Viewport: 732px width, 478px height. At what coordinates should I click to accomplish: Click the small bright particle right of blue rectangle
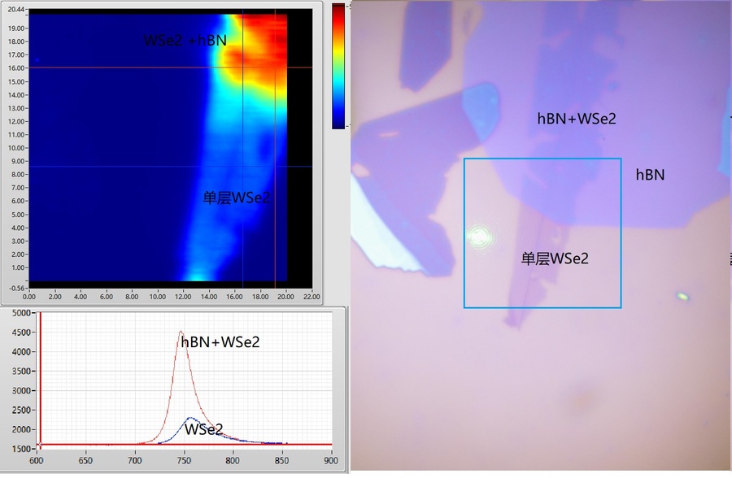(x=683, y=297)
